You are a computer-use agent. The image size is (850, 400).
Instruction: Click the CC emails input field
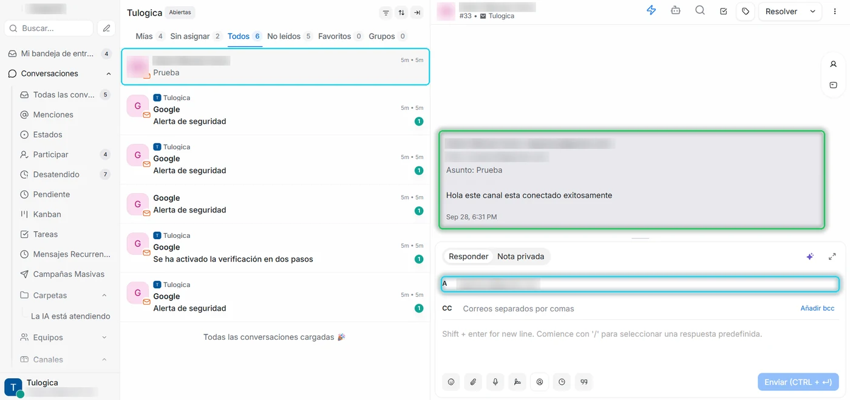pyautogui.click(x=629, y=308)
